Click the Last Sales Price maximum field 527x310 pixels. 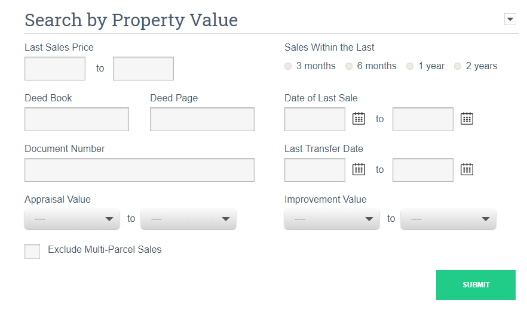pos(143,69)
